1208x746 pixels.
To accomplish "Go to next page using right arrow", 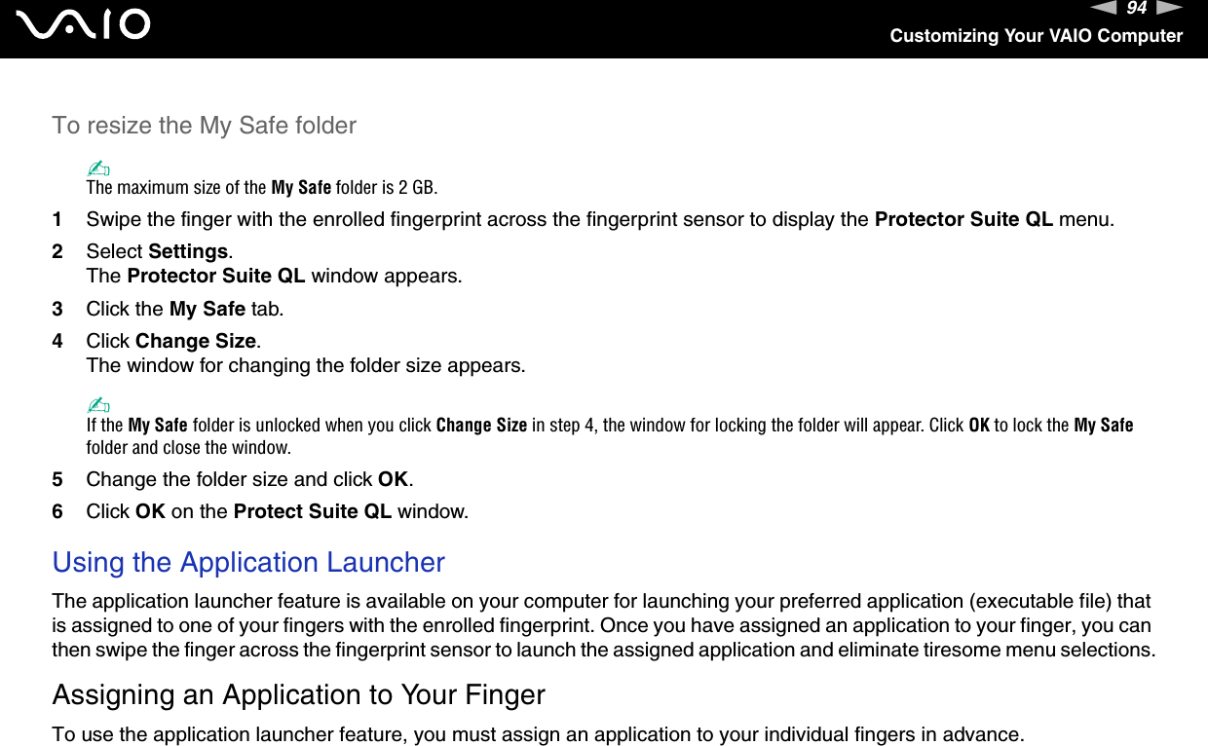I will 1168,9.
